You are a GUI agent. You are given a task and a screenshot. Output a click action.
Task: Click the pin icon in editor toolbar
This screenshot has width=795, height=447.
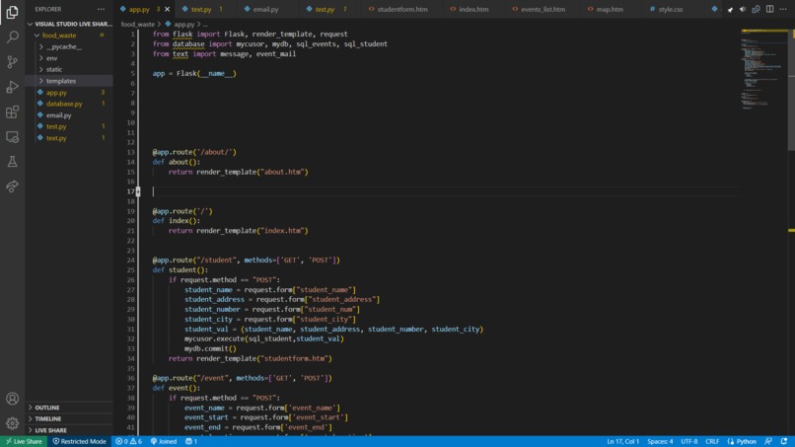tap(730, 9)
